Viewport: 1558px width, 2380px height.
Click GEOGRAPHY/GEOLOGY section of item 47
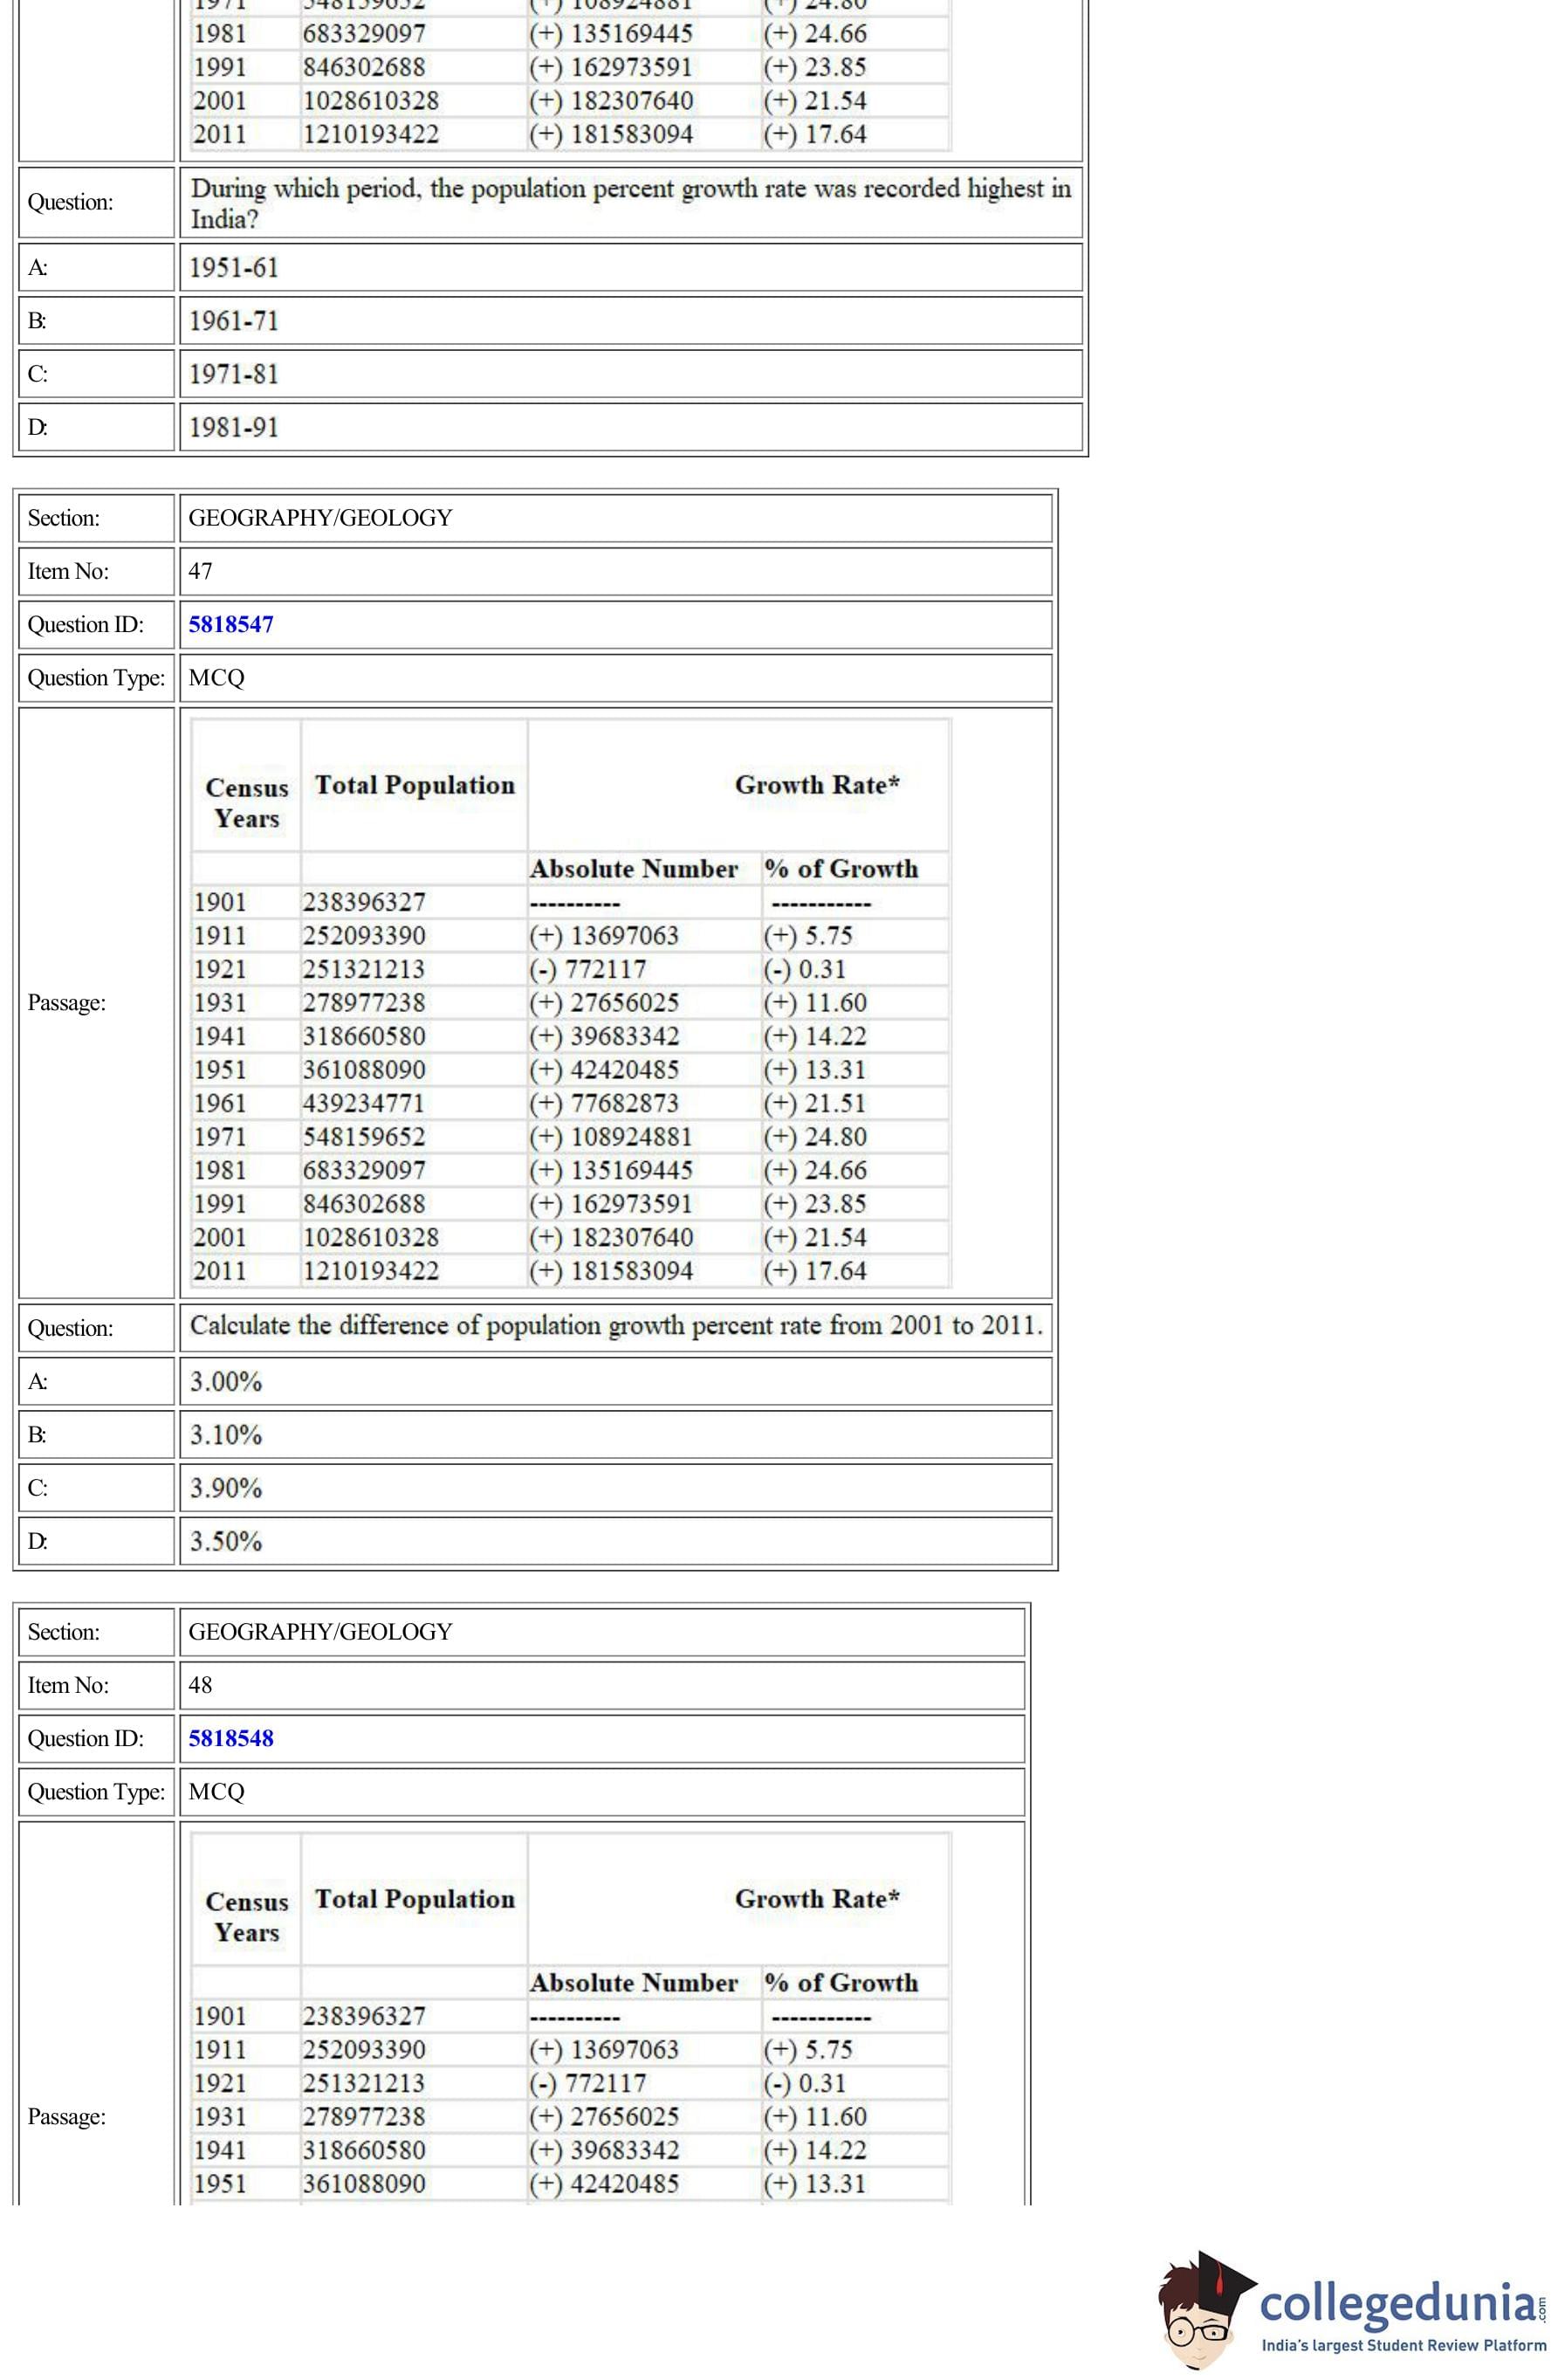tap(320, 517)
